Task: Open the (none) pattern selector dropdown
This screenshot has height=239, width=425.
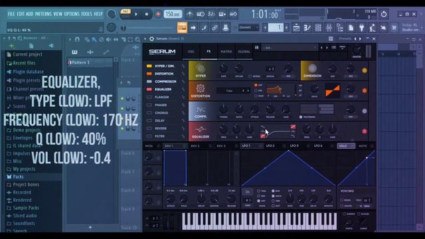Action: 248,27
